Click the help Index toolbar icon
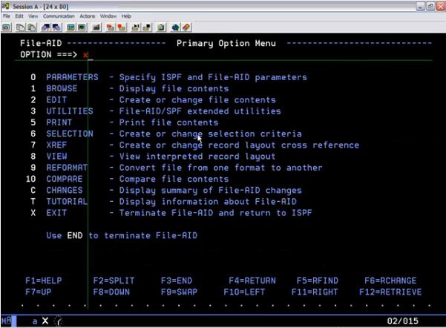This screenshot has height=328, width=446. [186, 27]
